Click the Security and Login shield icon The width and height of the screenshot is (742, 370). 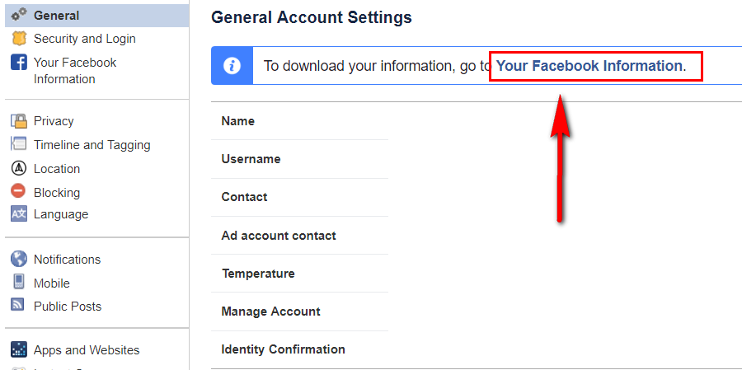coord(19,39)
